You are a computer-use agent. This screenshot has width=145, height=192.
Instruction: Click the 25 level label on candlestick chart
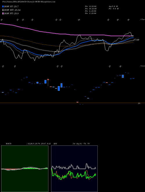139,103
